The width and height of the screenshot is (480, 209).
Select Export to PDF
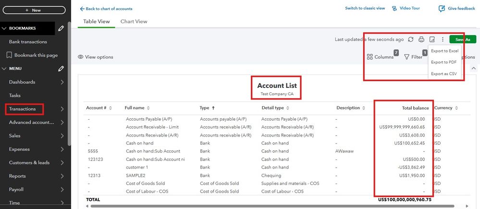(x=443, y=62)
